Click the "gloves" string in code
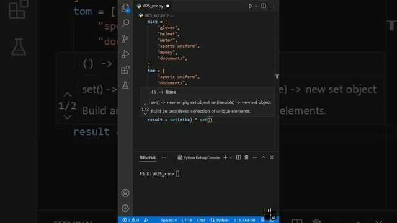This screenshot has width=397, height=223. point(167,28)
